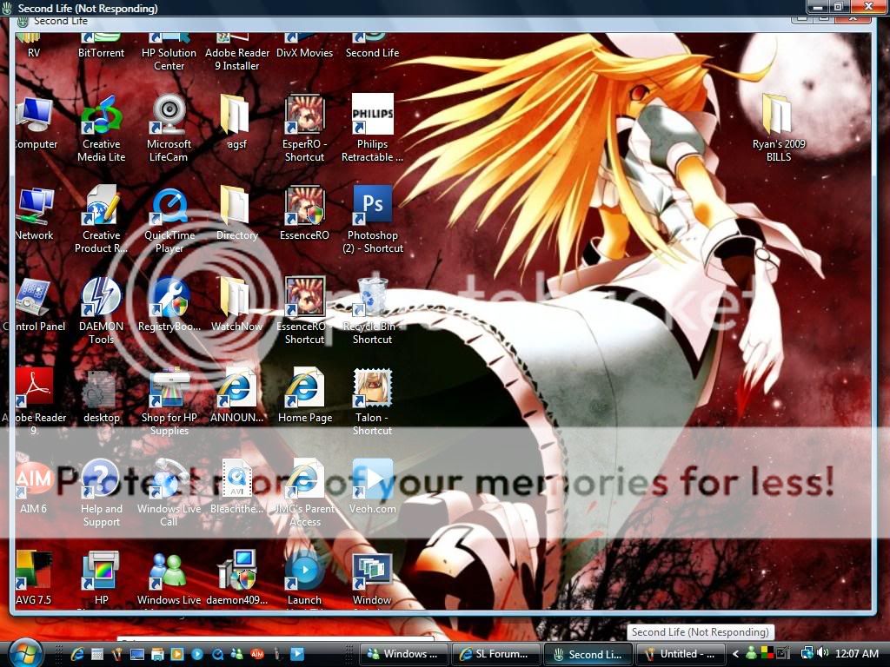
Task: Switch to the SL Forum... taskbar button
Action: pos(495,654)
